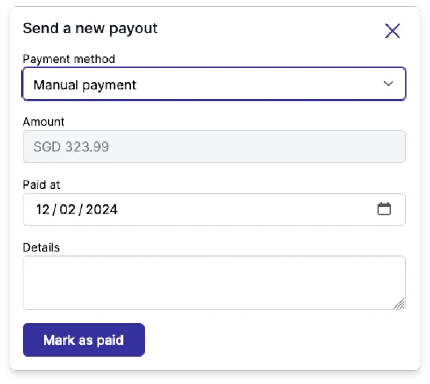Select the year segment '2024' in Paid at
The height and width of the screenshot is (384, 430).
102,209
